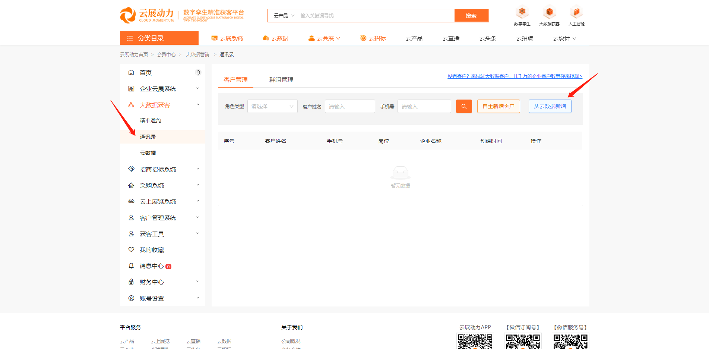Expand 获客工具 chevron

coord(198,234)
